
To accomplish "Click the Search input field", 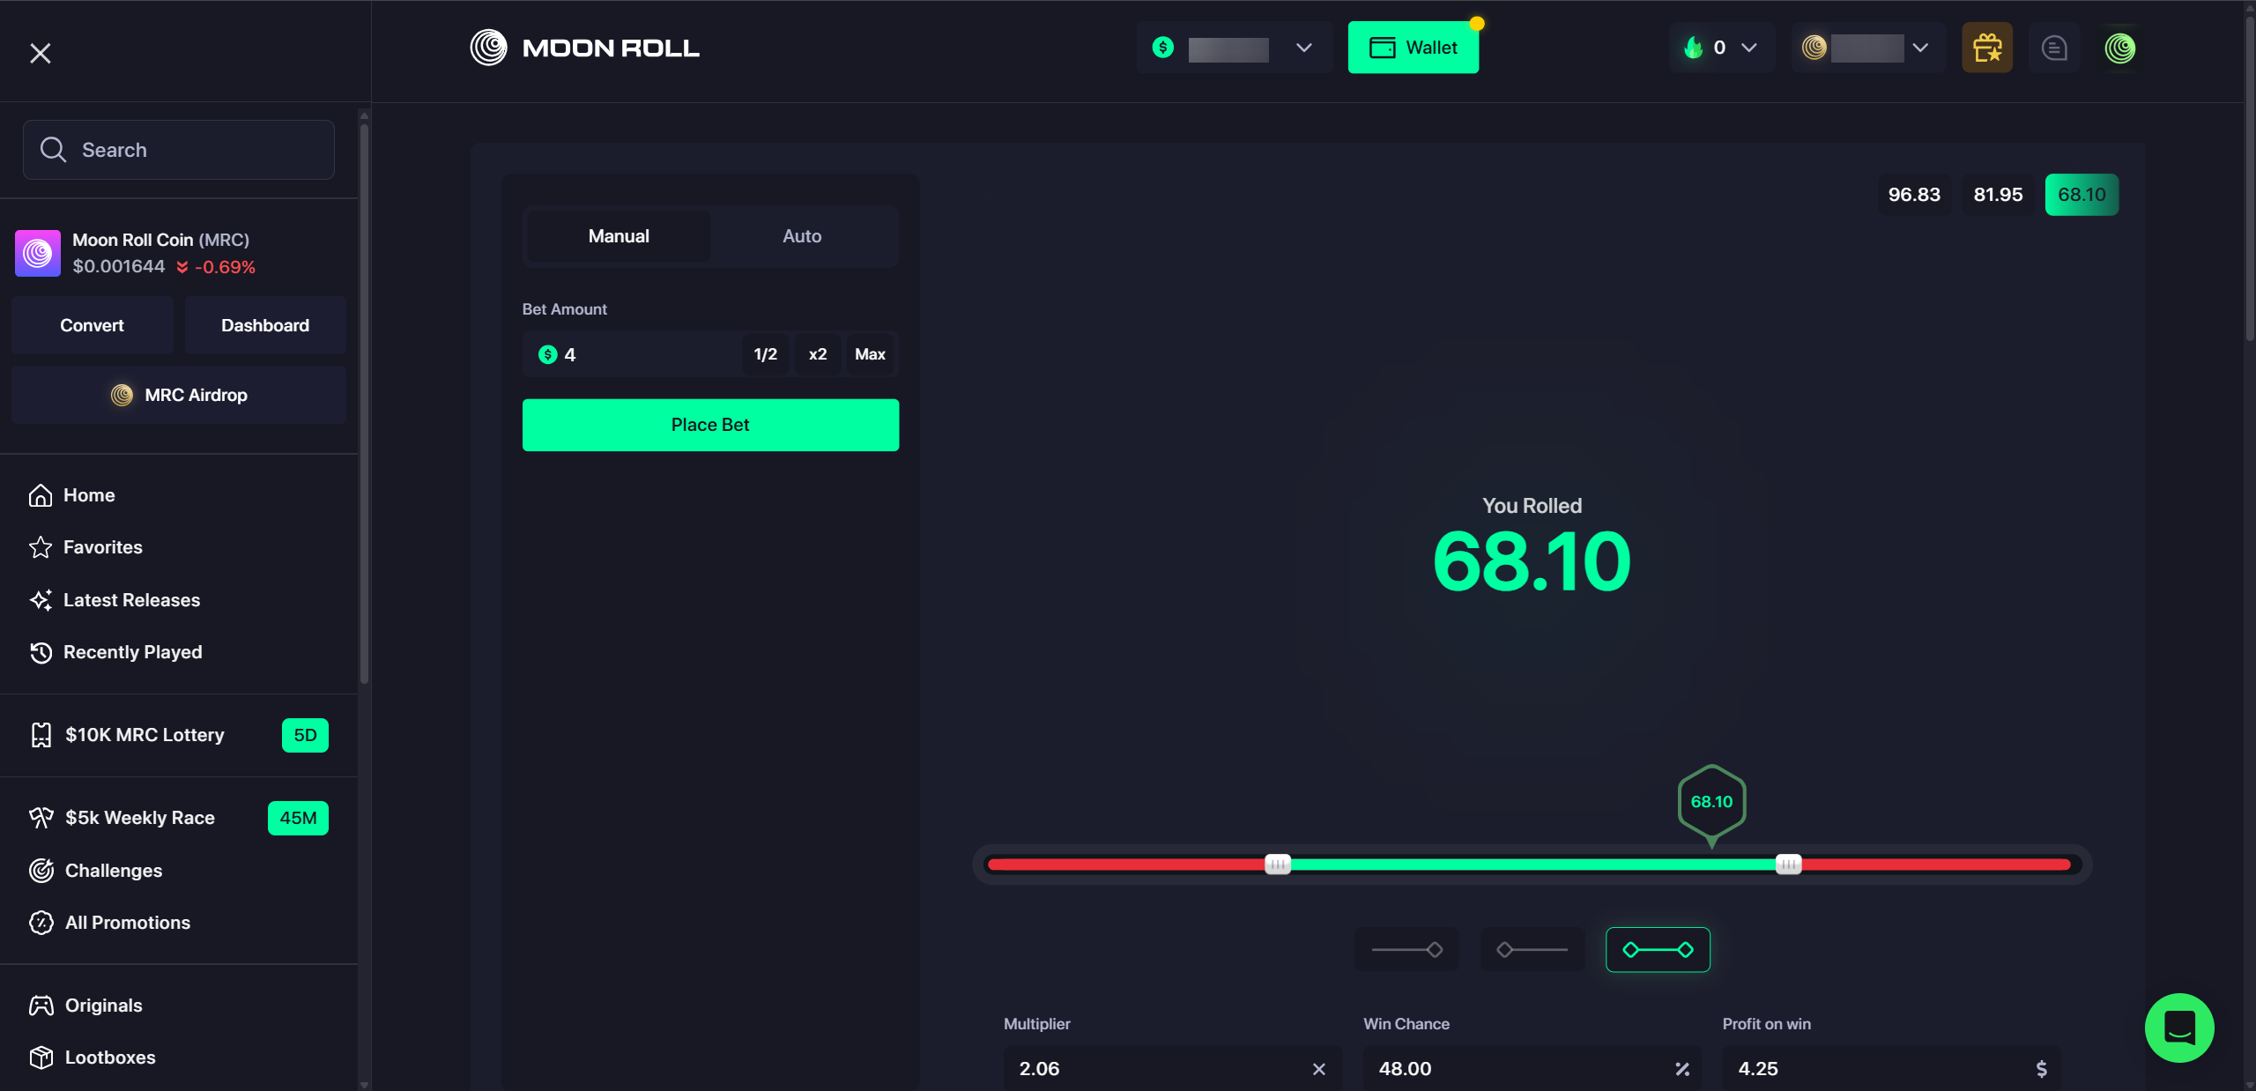I will 179,150.
